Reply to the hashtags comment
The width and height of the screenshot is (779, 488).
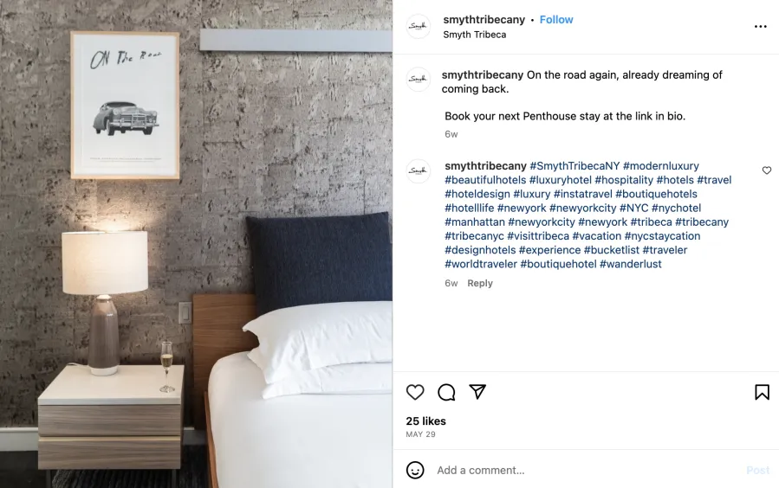(x=480, y=283)
